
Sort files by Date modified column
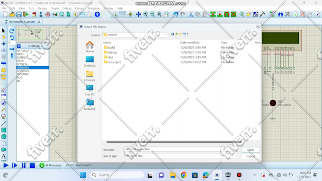click(x=190, y=43)
